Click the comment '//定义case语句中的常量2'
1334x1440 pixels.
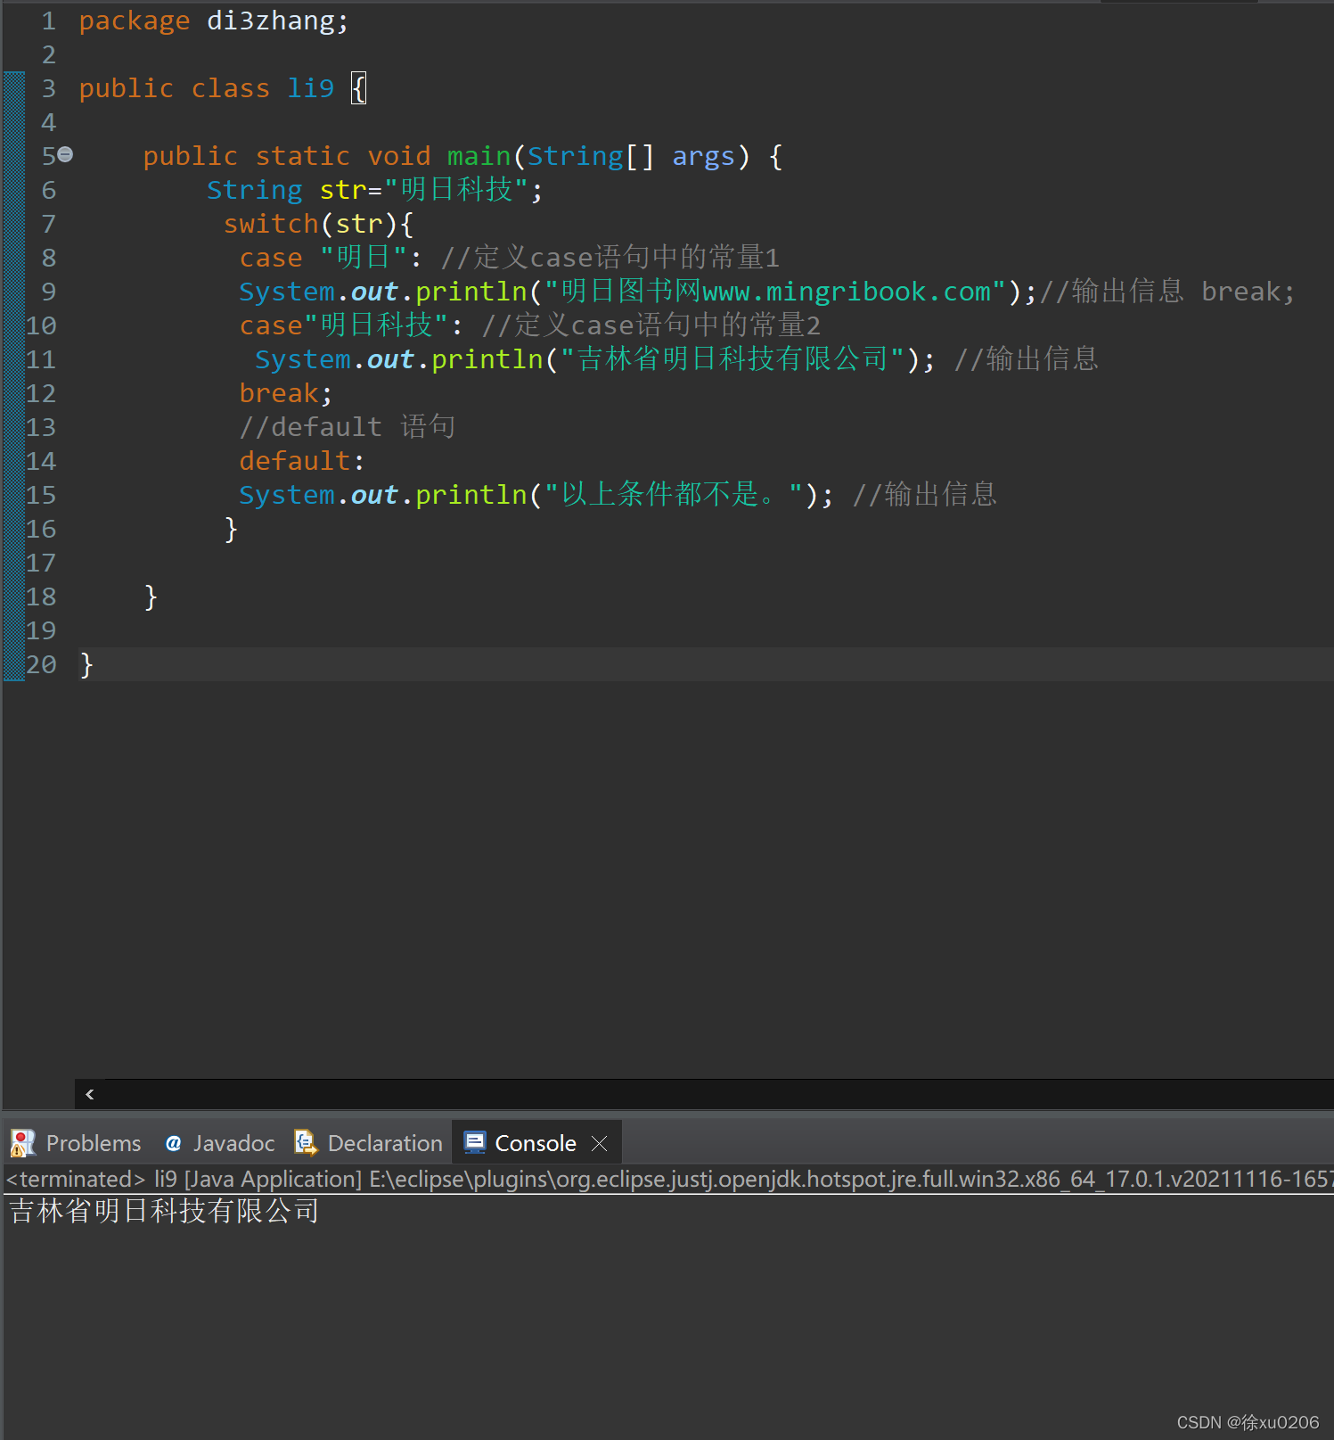[x=651, y=325]
